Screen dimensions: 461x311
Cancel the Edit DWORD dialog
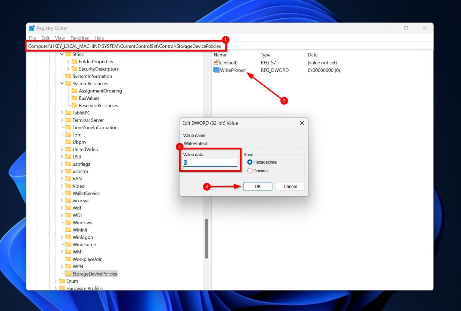(290, 186)
